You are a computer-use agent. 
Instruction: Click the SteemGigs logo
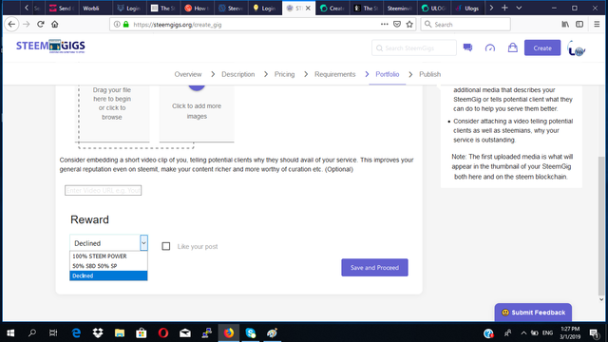tap(50, 47)
